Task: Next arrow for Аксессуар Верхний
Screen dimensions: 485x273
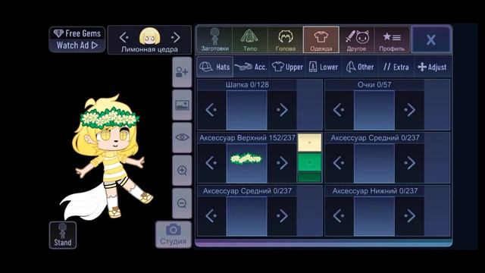Action: [x=282, y=163]
